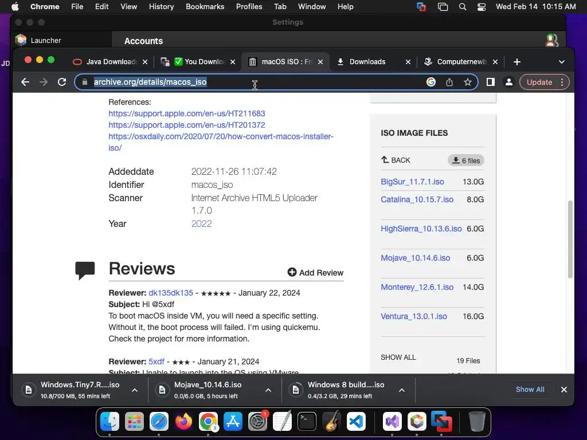Open the osxdaily how-convert-macos-installer link

point(221,142)
